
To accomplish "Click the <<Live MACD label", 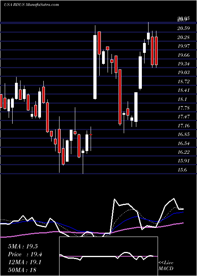I will pyautogui.click(x=166, y=265).
